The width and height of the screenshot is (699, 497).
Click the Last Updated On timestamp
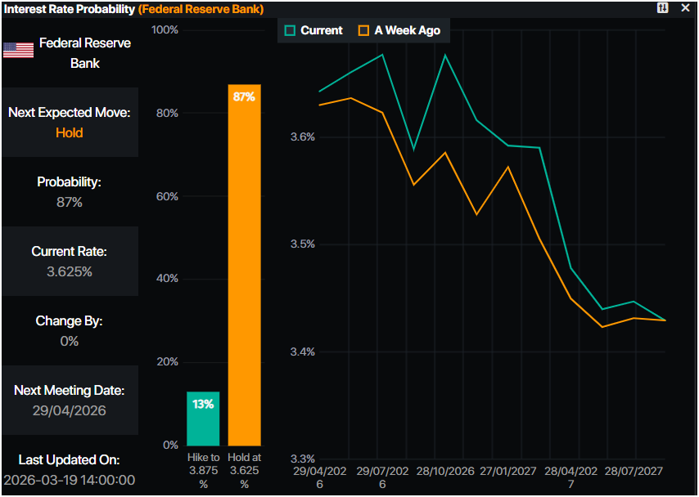(x=69, y=480)
